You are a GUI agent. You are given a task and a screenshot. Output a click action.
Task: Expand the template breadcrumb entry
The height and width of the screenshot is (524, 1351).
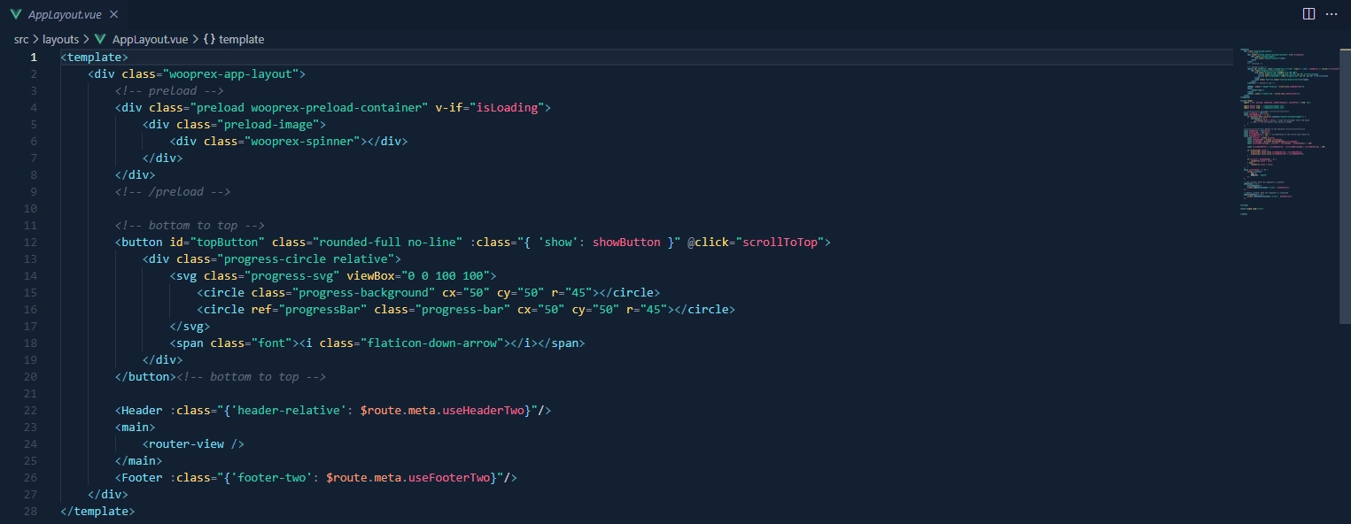tap(242, 39)
